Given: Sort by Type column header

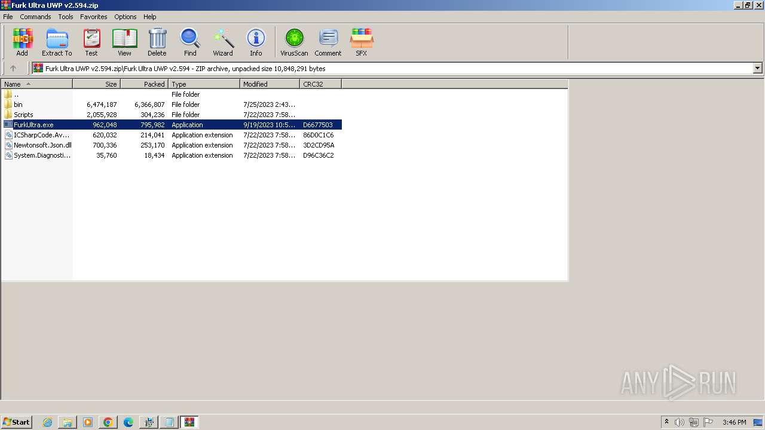Looking at the screenshot, I should 204,84.
